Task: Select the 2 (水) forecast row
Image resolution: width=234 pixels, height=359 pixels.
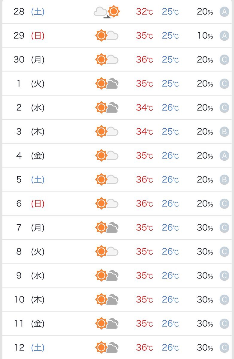Action: point(117,107)
